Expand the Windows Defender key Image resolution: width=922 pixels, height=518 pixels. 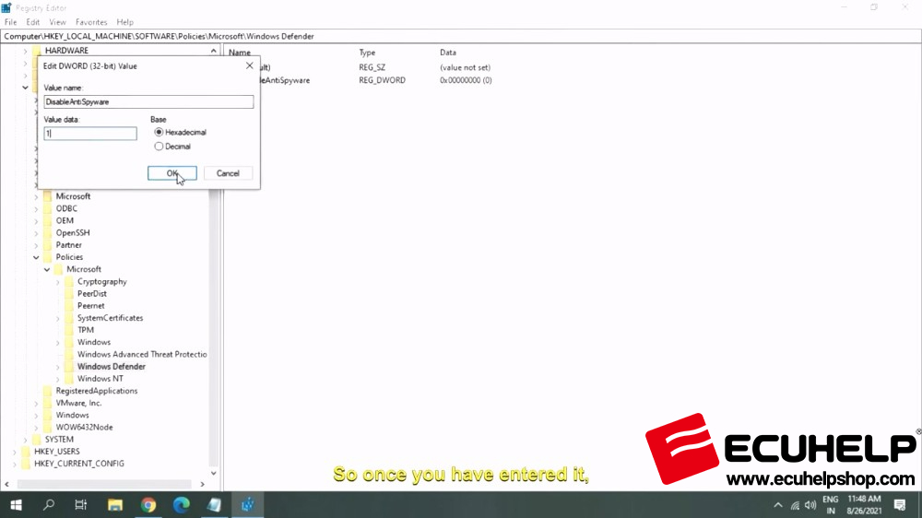(57, 367)
